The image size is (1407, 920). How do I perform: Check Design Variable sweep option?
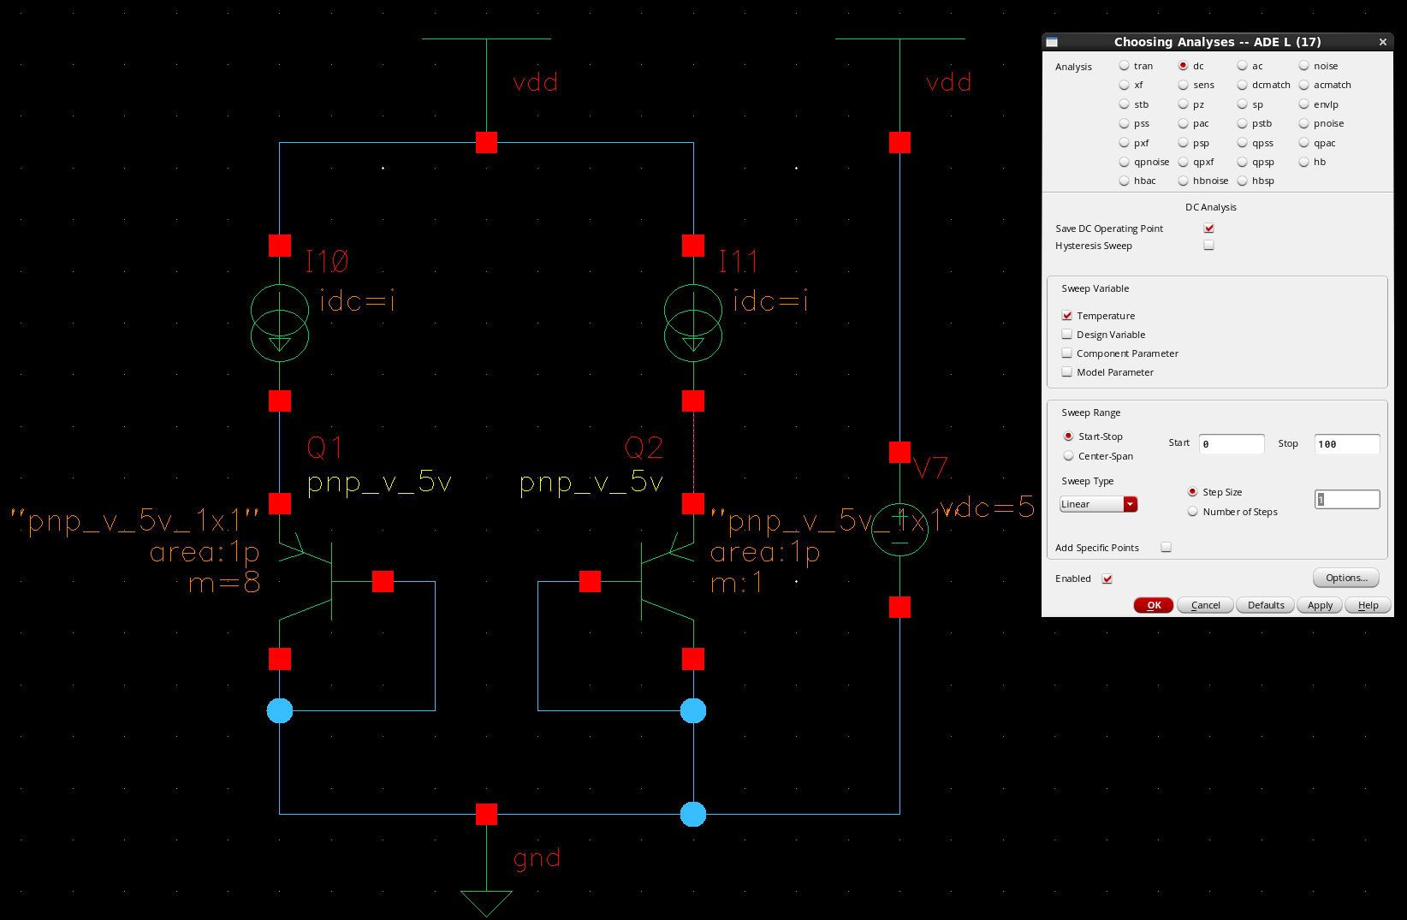tap(1066, 334)
